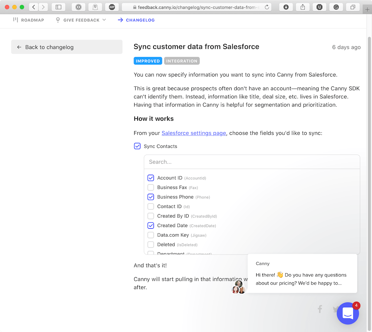Screen dimensions: 372x332
Task: Click Back to changelog button
Action: [67, 47]
